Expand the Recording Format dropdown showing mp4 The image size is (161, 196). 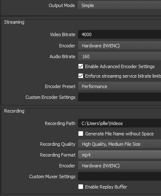click(x=120, y=155)
